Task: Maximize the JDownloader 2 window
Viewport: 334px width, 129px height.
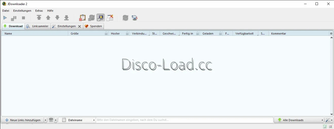Action: pyautogui.click(x=317, y=4)
